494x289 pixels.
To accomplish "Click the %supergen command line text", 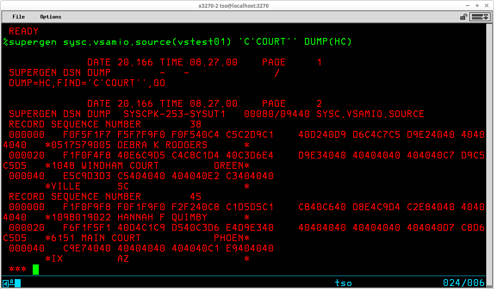I will (177, 42).
